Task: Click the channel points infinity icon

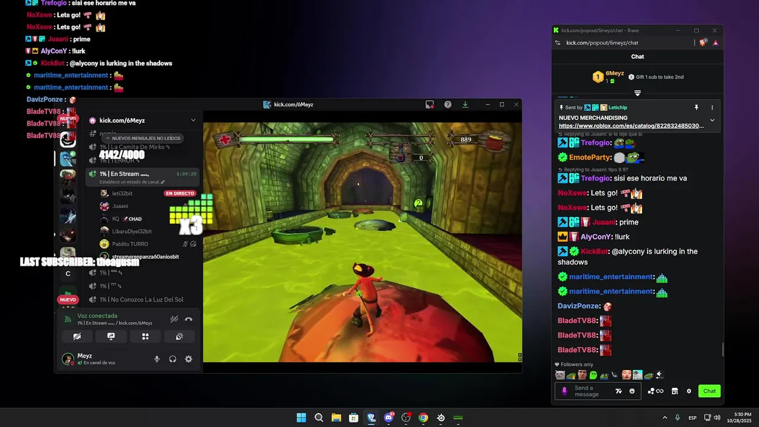Action: coord(655,391)
